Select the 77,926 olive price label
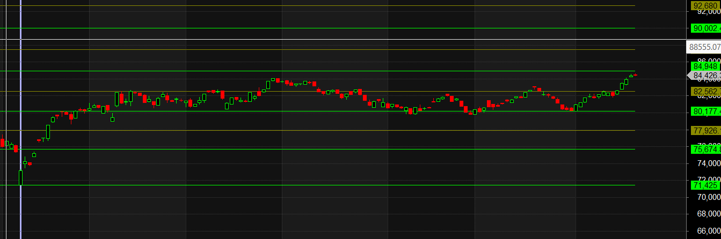 (x=706, y=130)
